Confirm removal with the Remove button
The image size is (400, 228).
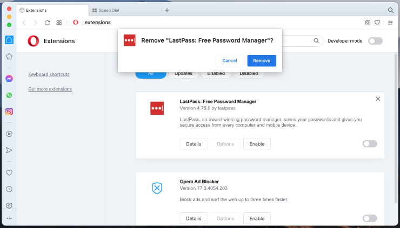tap(262, 60)
